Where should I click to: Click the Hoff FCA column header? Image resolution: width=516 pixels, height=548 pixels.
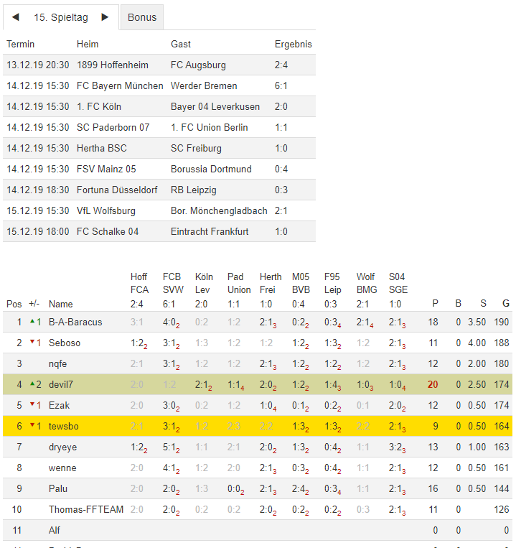(x=139, y=283)
